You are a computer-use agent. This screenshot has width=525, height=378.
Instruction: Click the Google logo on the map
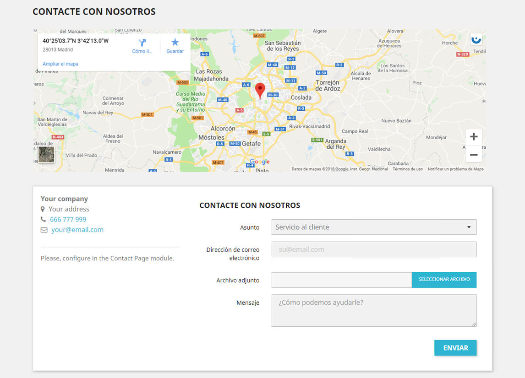tap(259, 162)
